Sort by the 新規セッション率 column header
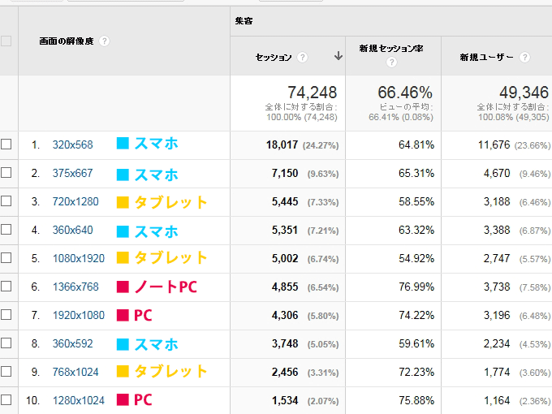This screenshot has height=414, width=552. [x=391, y=49]
